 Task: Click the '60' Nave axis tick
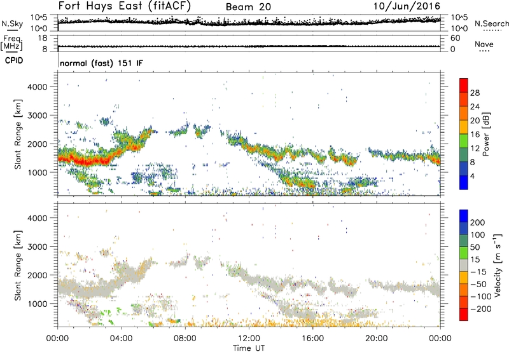(455, 38)
